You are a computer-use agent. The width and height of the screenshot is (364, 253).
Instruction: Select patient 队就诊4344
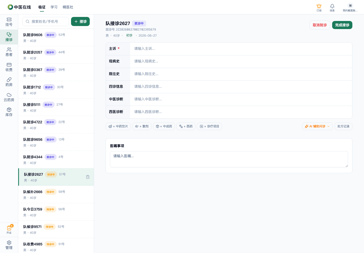(56, 159)
